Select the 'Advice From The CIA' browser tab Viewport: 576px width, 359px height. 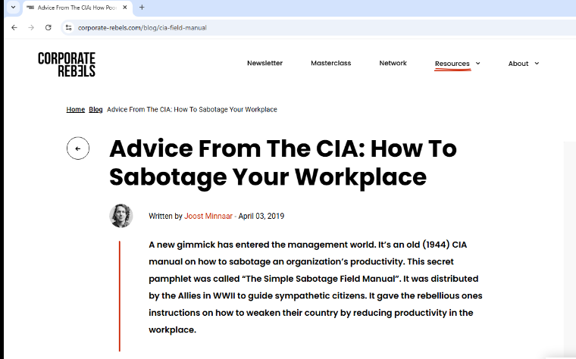click(77, 8)
